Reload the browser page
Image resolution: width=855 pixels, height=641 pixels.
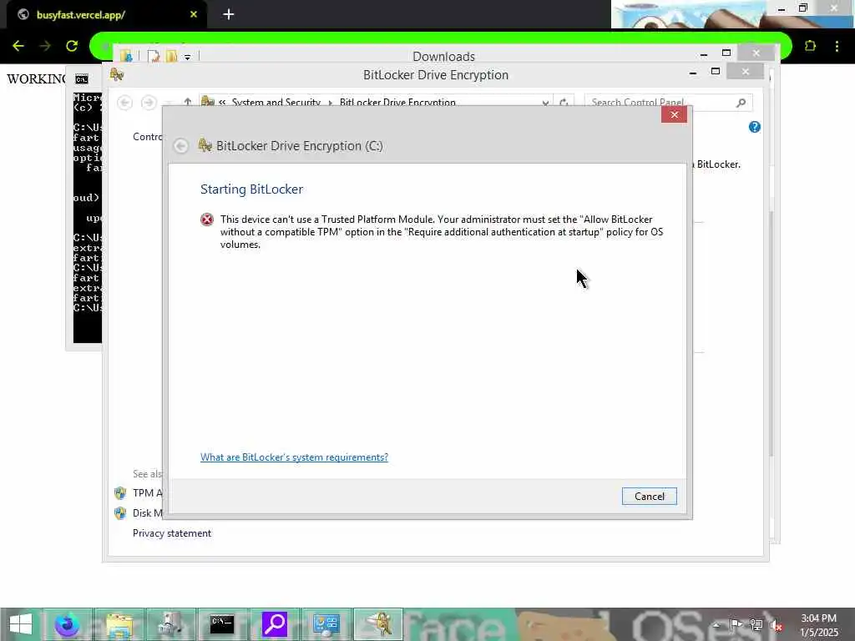coord(72,46)
